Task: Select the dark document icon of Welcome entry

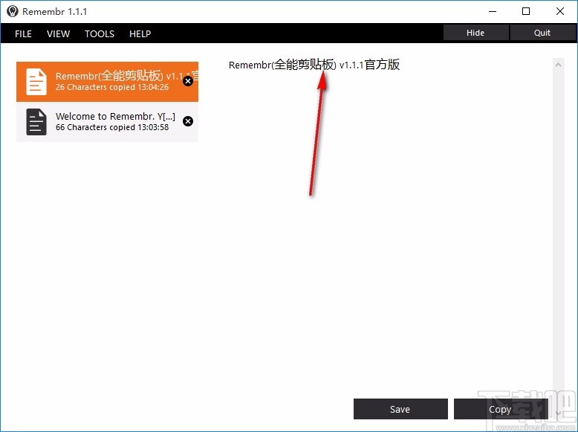Action: pos(36,122)
